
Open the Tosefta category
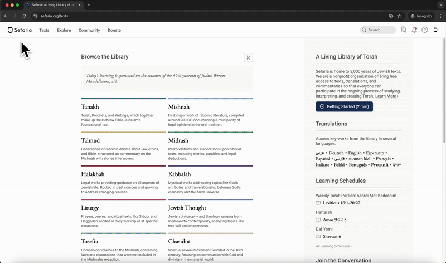coord(90,241)
